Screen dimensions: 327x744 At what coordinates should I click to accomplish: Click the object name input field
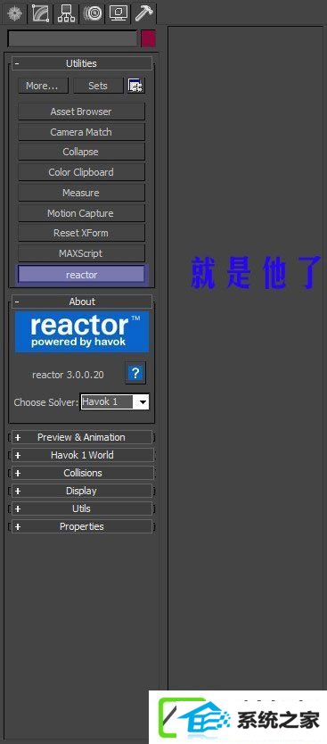point(72,39)
